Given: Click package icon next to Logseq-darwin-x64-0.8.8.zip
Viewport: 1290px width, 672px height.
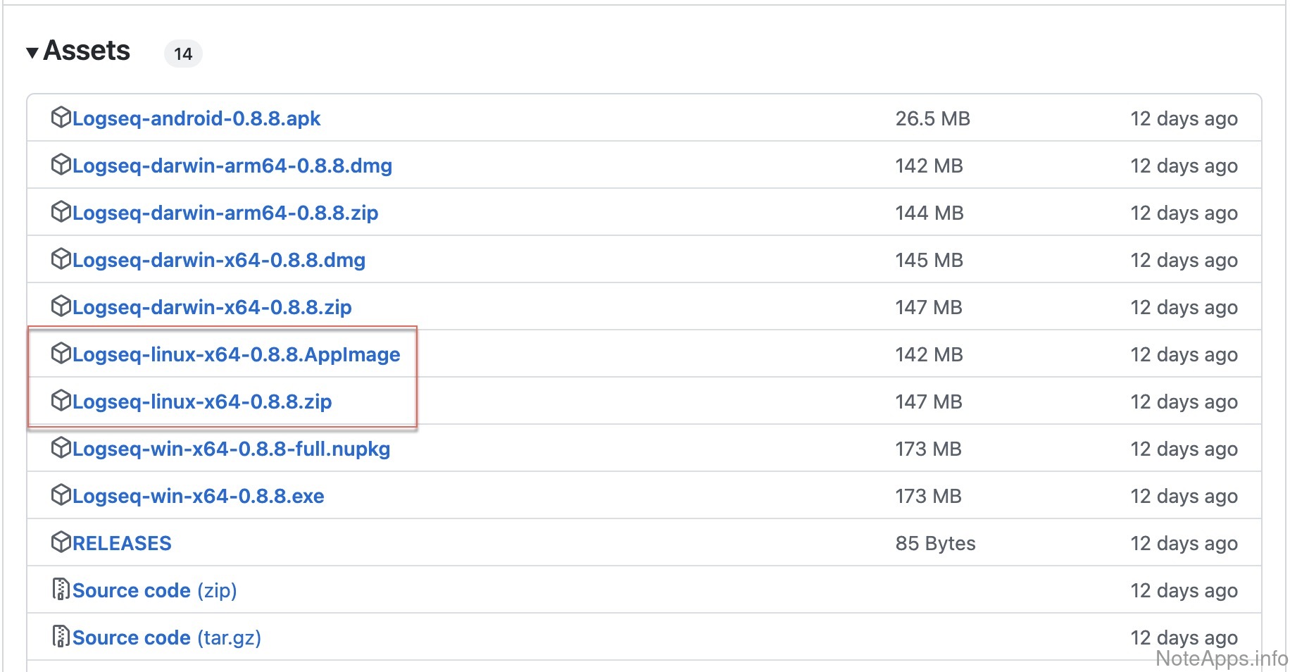Looking at the screenshot, I should (61, 306).
